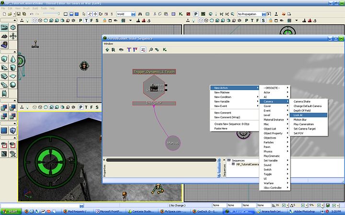The height and width of the screenshot is (215, 345).
Task: Click the Undo arrow in main toolbar
Action: [x=32, y=14]
